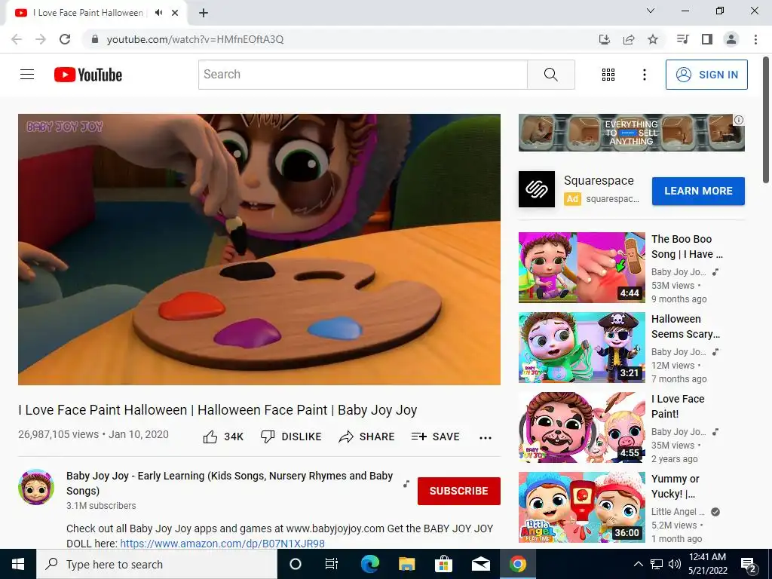Open the amazon.com doll link
Image resolution: width=772 pixels, height=579 pixels.
222,544
